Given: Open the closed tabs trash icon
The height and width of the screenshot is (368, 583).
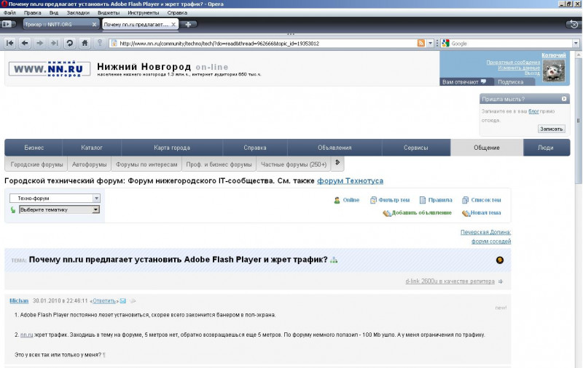Looking at the screenshot, I should (573, 25).
